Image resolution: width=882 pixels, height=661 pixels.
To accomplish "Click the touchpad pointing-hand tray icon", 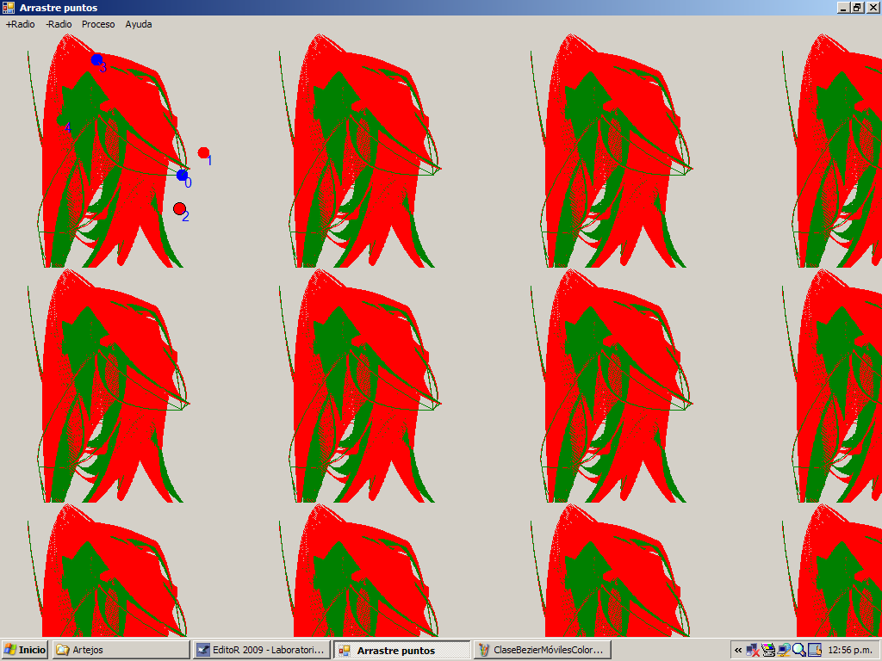I will point(814,650).
